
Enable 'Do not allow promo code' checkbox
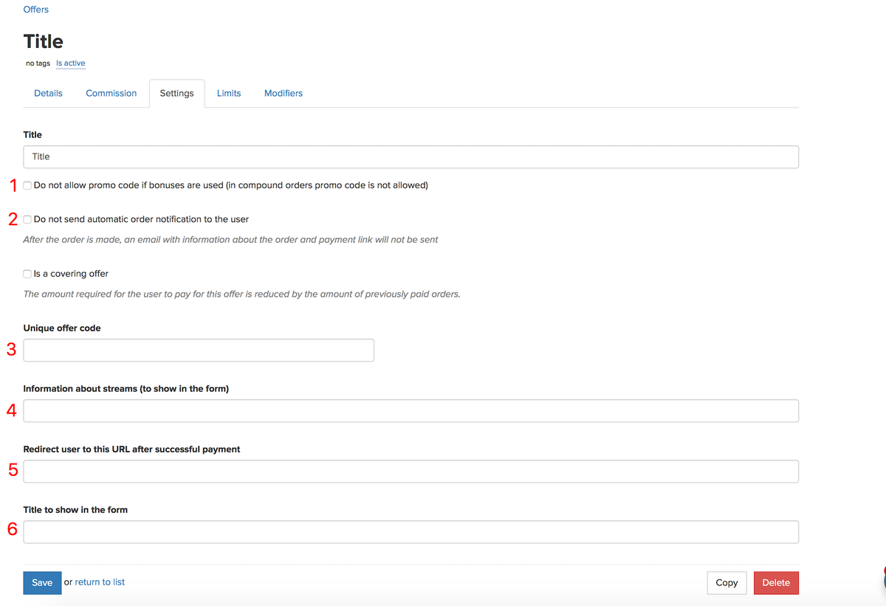click(27, 185)
